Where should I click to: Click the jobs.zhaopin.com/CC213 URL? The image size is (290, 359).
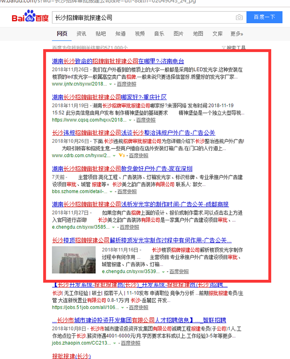(81, 343)
